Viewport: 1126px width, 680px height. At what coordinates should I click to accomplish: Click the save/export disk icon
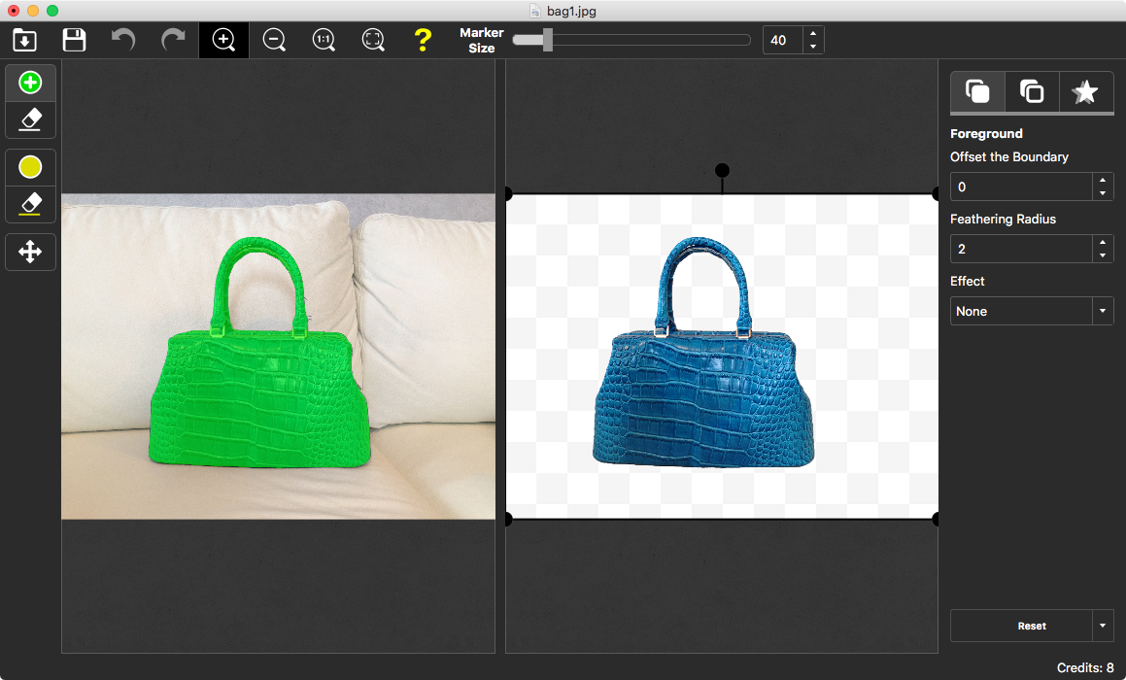pos(73,40)
